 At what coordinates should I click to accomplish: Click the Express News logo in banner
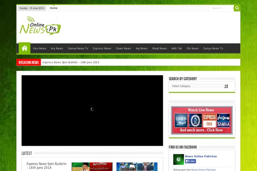[x=209, y=121]
